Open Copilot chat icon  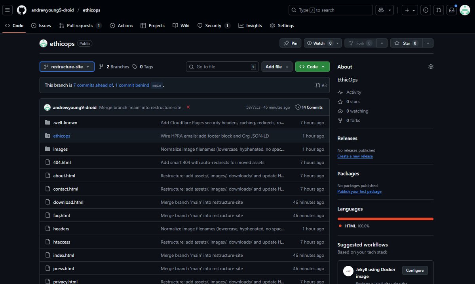click(381, 10)
